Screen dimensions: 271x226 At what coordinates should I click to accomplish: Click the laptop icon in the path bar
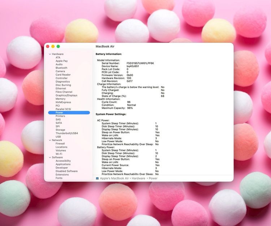tap(97, 178)
